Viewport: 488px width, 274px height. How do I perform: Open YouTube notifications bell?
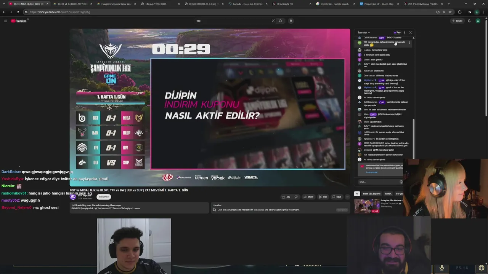[469, 21]
